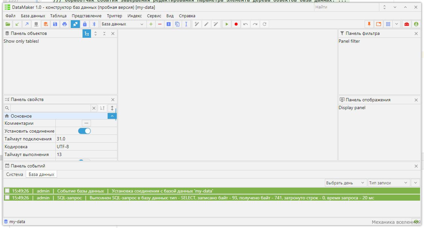The width and height of the screenshot is (424, 228).
Task: Clear the properties search with X button
Action: click(94, 108)
